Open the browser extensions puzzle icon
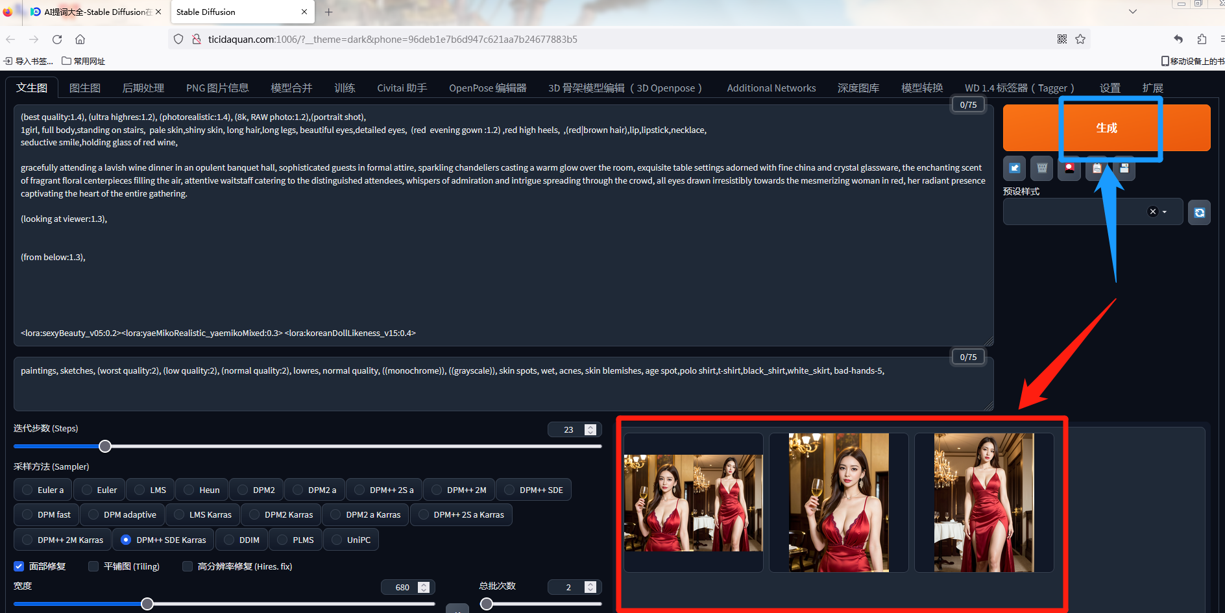 1202,39
